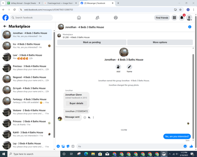The height and width of the screenshot is (157, 197).
Task: Open the notifications bell icon
Action: 182,18
